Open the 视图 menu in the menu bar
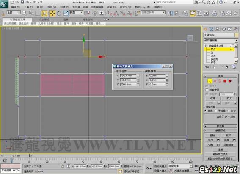Viewport: 240px width, 174px height. [x=52, y=7]
